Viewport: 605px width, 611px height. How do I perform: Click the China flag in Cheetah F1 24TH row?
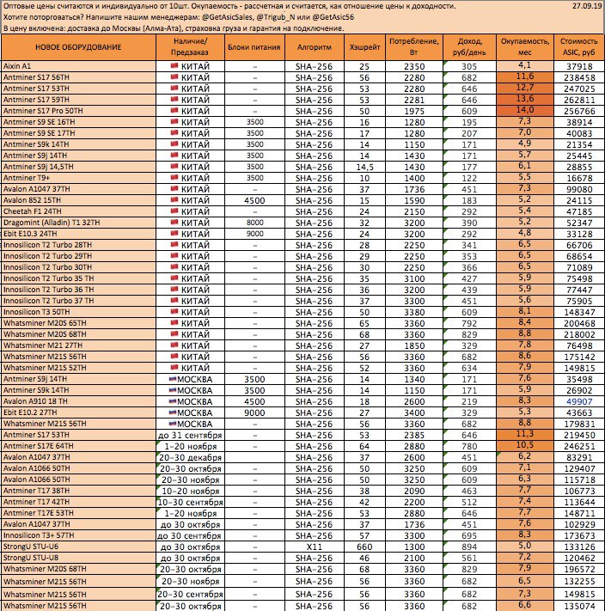pyautogui.click(x=174, y=211)
